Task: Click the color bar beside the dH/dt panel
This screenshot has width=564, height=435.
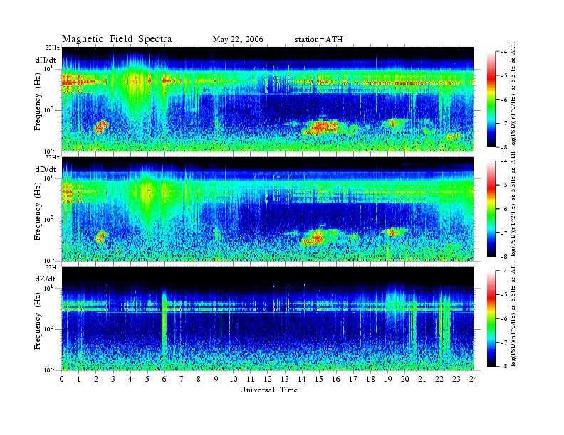Action: (491, 100)
